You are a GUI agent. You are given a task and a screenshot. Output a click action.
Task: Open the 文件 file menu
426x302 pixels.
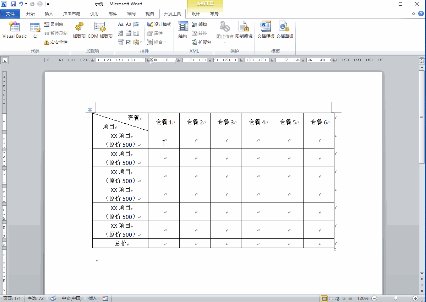tap(11, 14)
